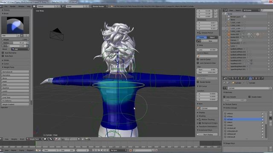Viewport: 273px width, 153px height.
Task: Toggle the Auto Smooth checkbox
Action: 224,97
